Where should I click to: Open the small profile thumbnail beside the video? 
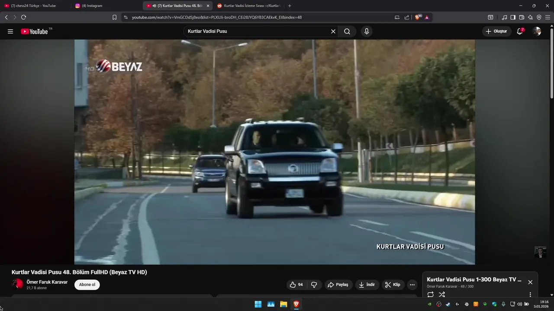coord(540,252)
